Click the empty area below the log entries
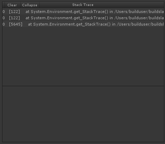Viewport: 165px width, 144px height. coord(83,56)
